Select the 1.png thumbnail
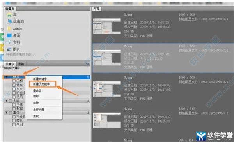234x142 pixels. (107, 26)
